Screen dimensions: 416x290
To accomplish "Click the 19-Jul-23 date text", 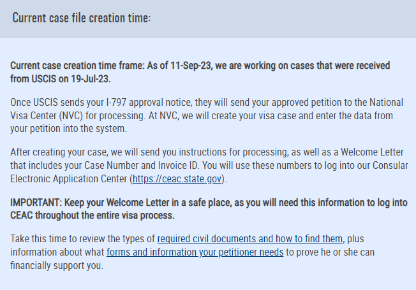I will [90, 79].
